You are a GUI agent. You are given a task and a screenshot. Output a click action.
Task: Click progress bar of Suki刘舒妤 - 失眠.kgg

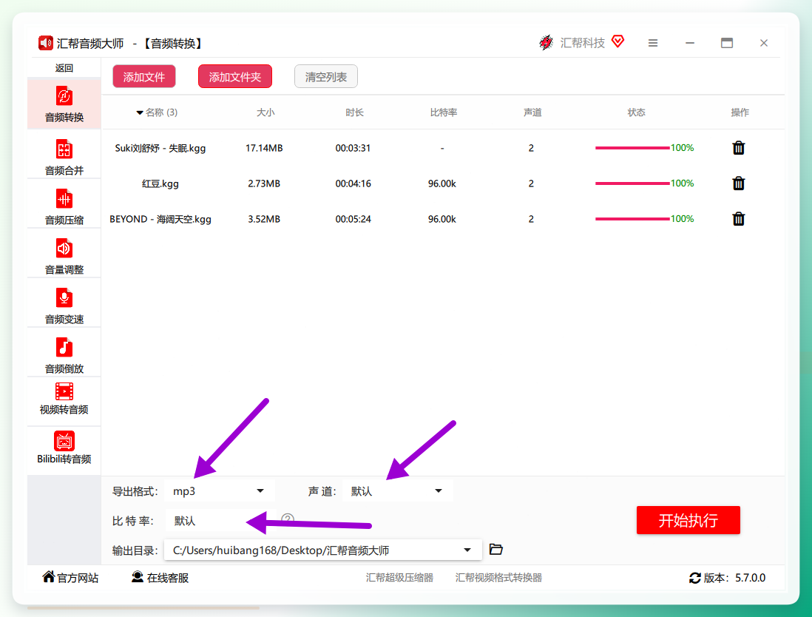[632, 148]
